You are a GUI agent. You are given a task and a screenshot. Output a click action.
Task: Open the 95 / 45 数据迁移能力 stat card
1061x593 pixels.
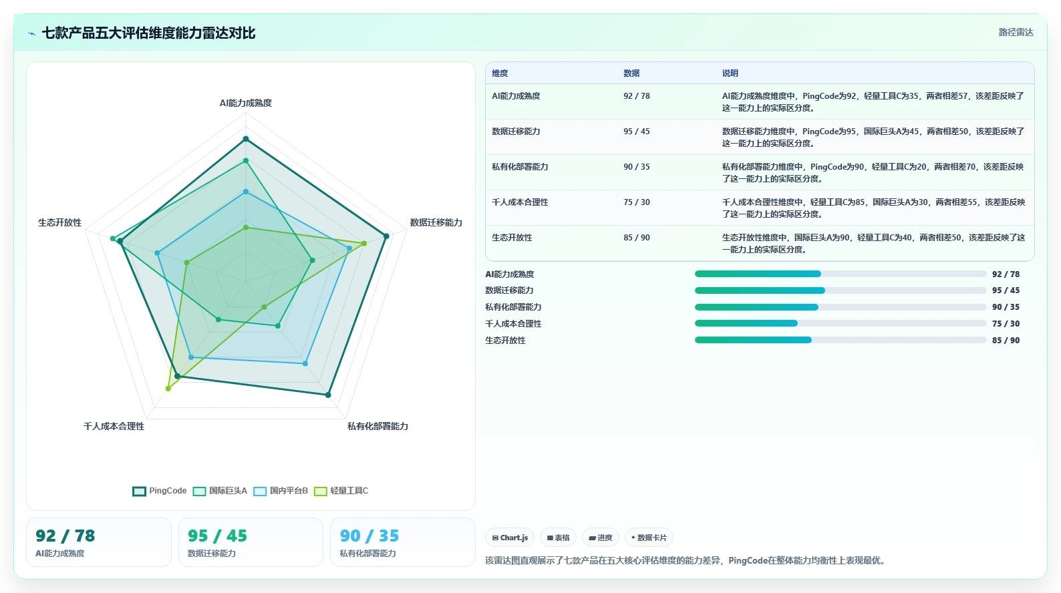[x=251, y=542]
